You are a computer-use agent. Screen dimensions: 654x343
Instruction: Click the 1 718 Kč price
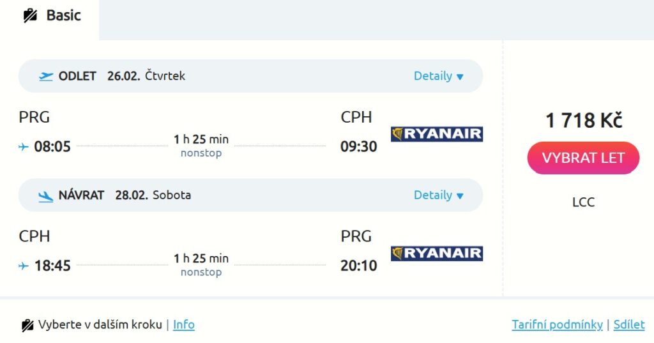tap(583, 120)
